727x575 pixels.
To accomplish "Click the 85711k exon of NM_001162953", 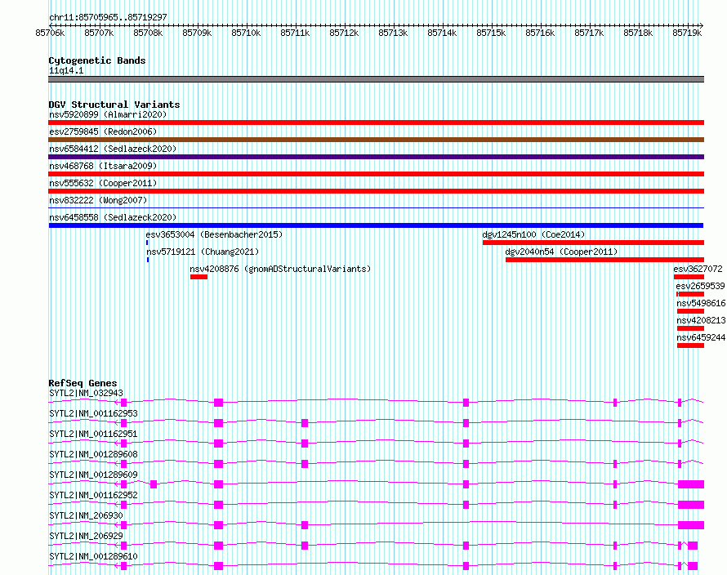I will pos(305,423).
